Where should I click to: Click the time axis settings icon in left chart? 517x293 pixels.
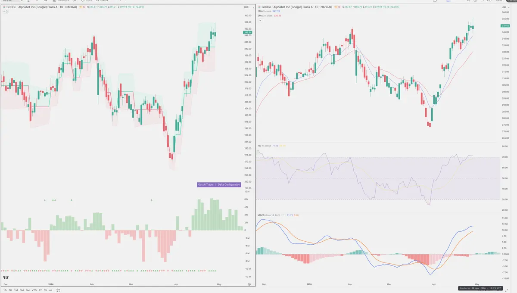click(x=249, y=284)
